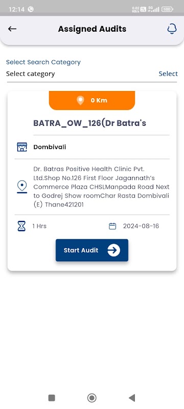Tap the 0 Km distance badge
Viewport: 184px width, 409px height.
pyautogui.click(x=91, y=100)
